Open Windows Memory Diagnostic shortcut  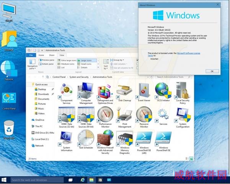pos(124,142)
